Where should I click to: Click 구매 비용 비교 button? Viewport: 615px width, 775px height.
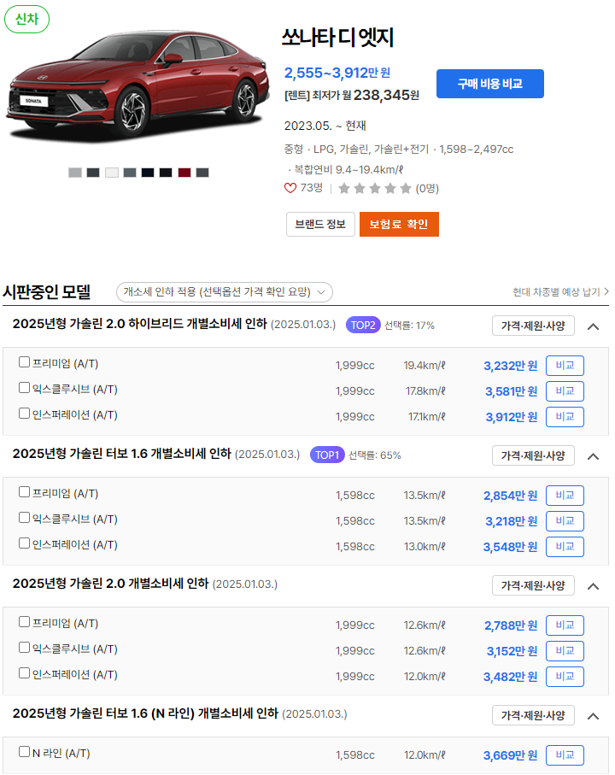coord(490,84)
